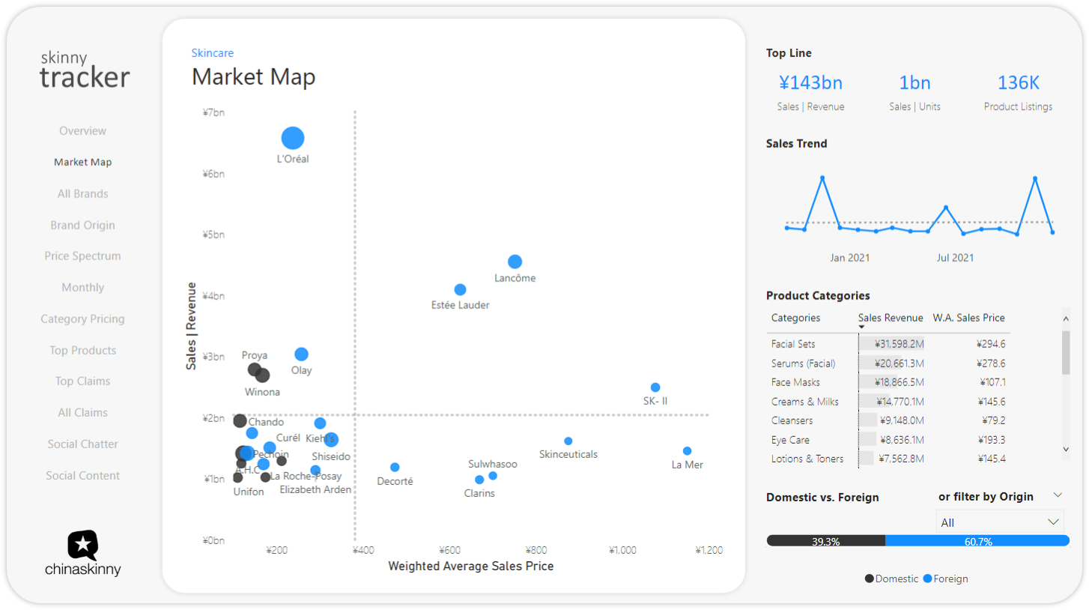Click the Jan 2021 axis label
Viewport: 1089px width, 610px height.
coord(849,258)
